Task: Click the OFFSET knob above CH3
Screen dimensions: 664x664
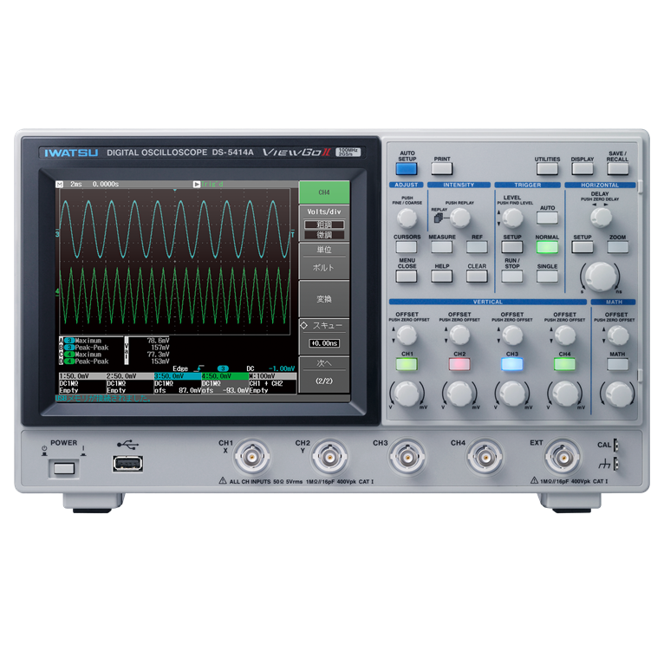Action: point(512,335)
